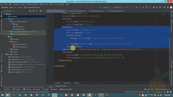This screenshot has height=97, width=173.
Task: Open the TODO tool window
Action: [x=7, y=89]
